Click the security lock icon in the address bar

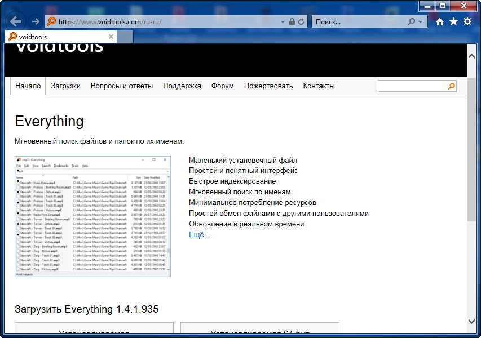click(292, 22)
